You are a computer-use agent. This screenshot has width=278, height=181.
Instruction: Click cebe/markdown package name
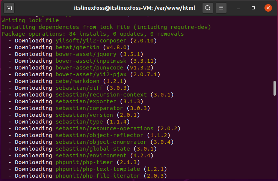coord(77,81)
